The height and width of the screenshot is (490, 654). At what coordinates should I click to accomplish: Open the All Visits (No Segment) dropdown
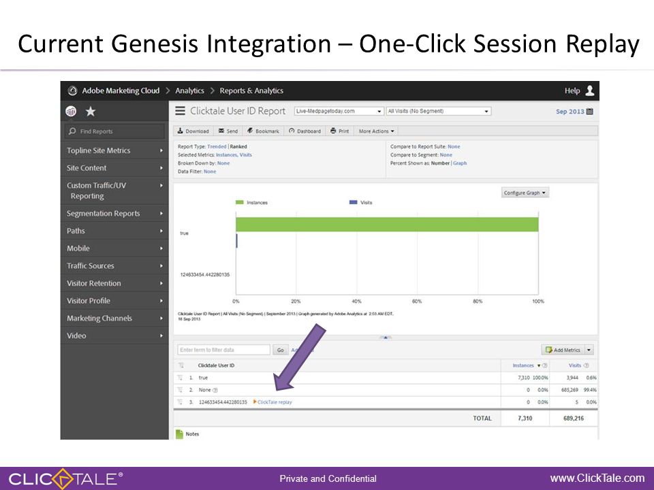[438, 111]
